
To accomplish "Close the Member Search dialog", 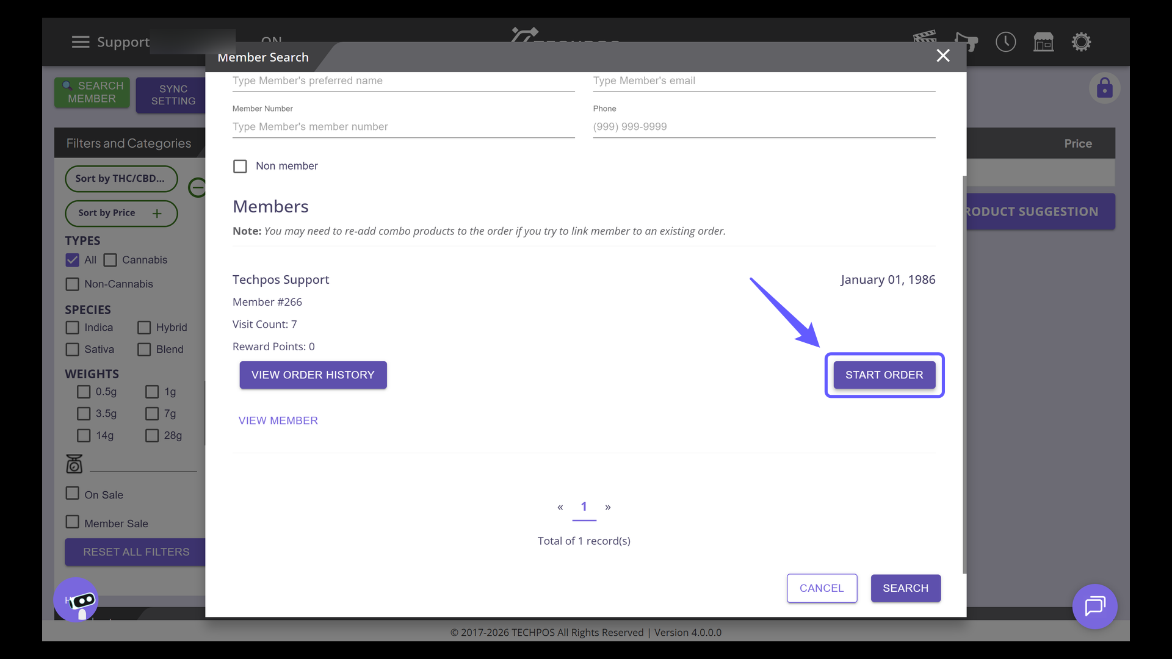I will tap(942, 56).
